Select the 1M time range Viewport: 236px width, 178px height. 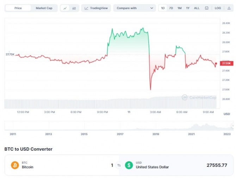(x=180, y=8)
